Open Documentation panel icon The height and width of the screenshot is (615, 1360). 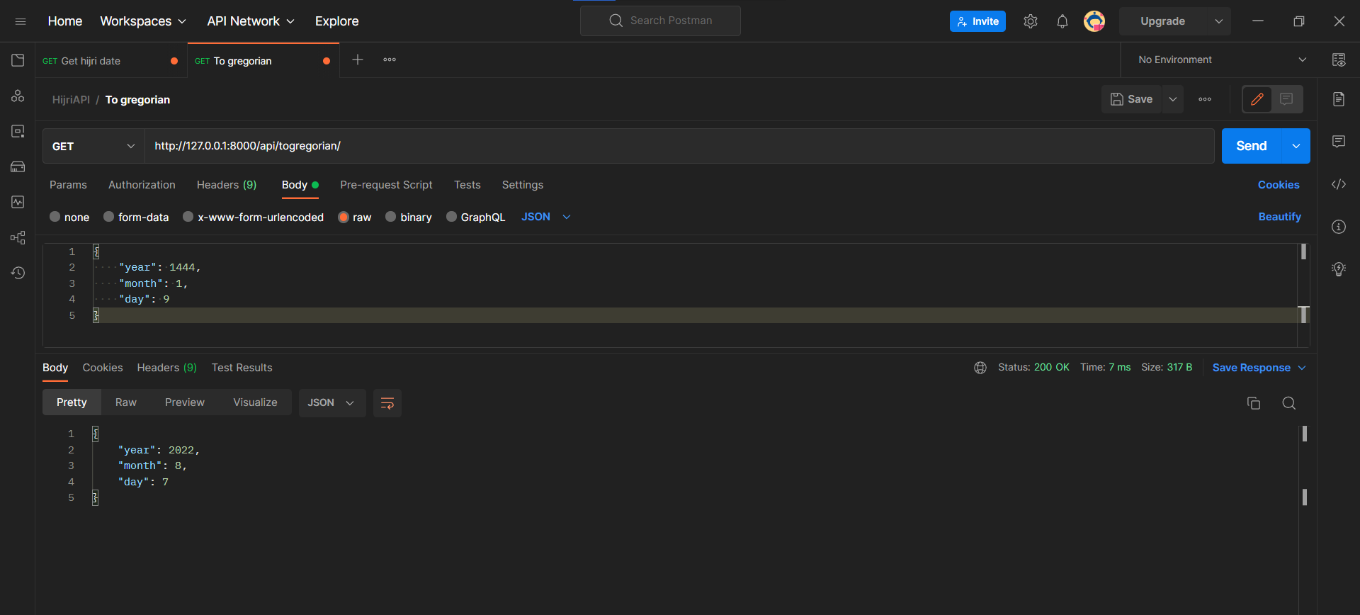tap(1339, 99)
